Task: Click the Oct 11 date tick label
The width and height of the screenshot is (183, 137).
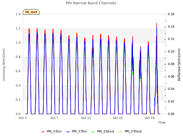Action: (86, 118)
